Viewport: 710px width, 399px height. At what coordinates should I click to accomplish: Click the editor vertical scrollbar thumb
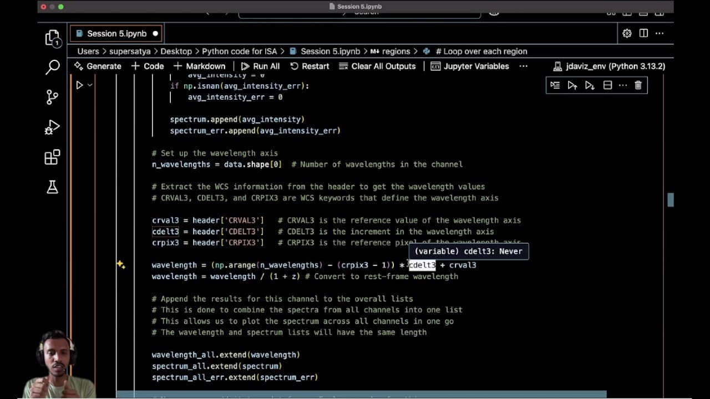671,200
